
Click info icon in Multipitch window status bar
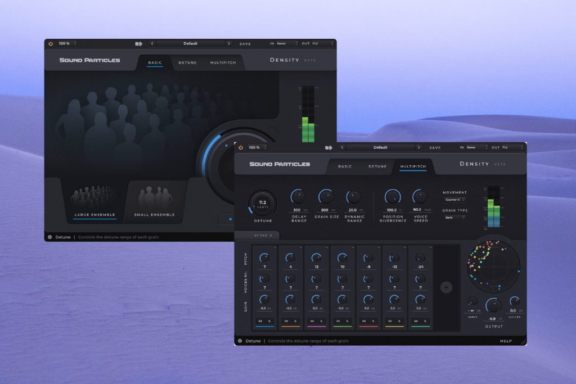tap(240, 341)
